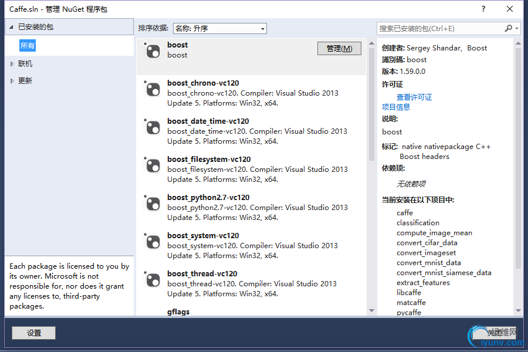Screen dimensions: 528x352
Task: Click the pycaffe project entry
Action: [408, 312]
